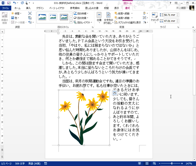This screenshot has height=166, width=196.
Task: Save the document from the quick access toolbar
Action: (x=9, y=3)
